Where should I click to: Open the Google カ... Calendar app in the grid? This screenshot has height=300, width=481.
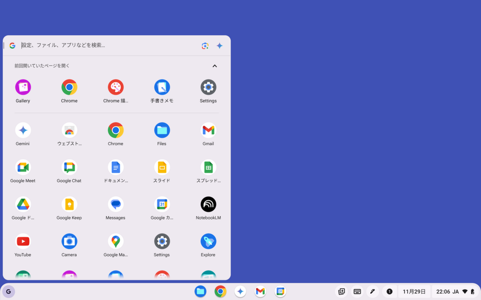tap(162, 204)
